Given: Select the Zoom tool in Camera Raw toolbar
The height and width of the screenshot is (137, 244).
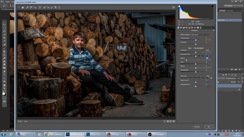Looking at the screenshot, I should click(x=19, y=7).
